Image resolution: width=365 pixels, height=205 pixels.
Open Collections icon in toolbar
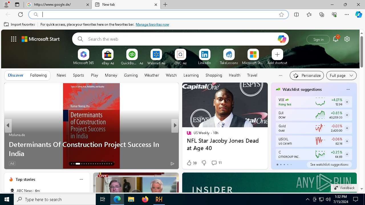(322, 15)
